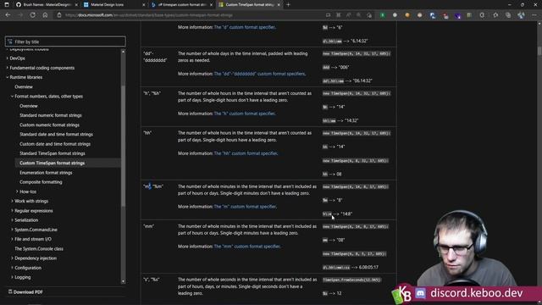Open the browser profile avatar

(521, 15)
